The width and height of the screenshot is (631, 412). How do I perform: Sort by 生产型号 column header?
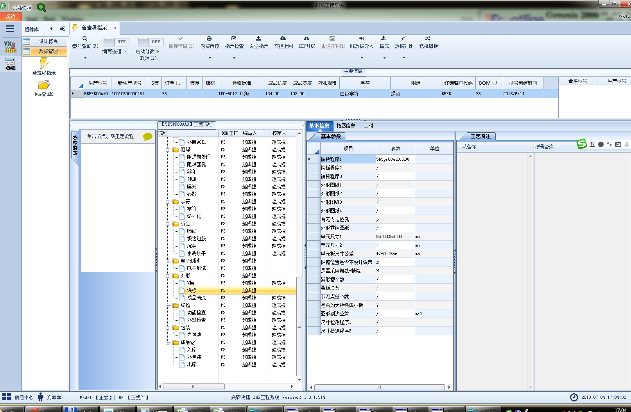pos(97,83)
